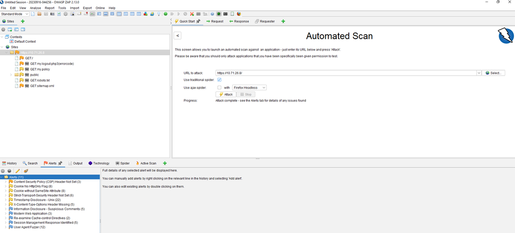The height and width of the screenshot is (233, 515).
Task: Click the Firefox browser launch icon
Action: click(239, 14)
